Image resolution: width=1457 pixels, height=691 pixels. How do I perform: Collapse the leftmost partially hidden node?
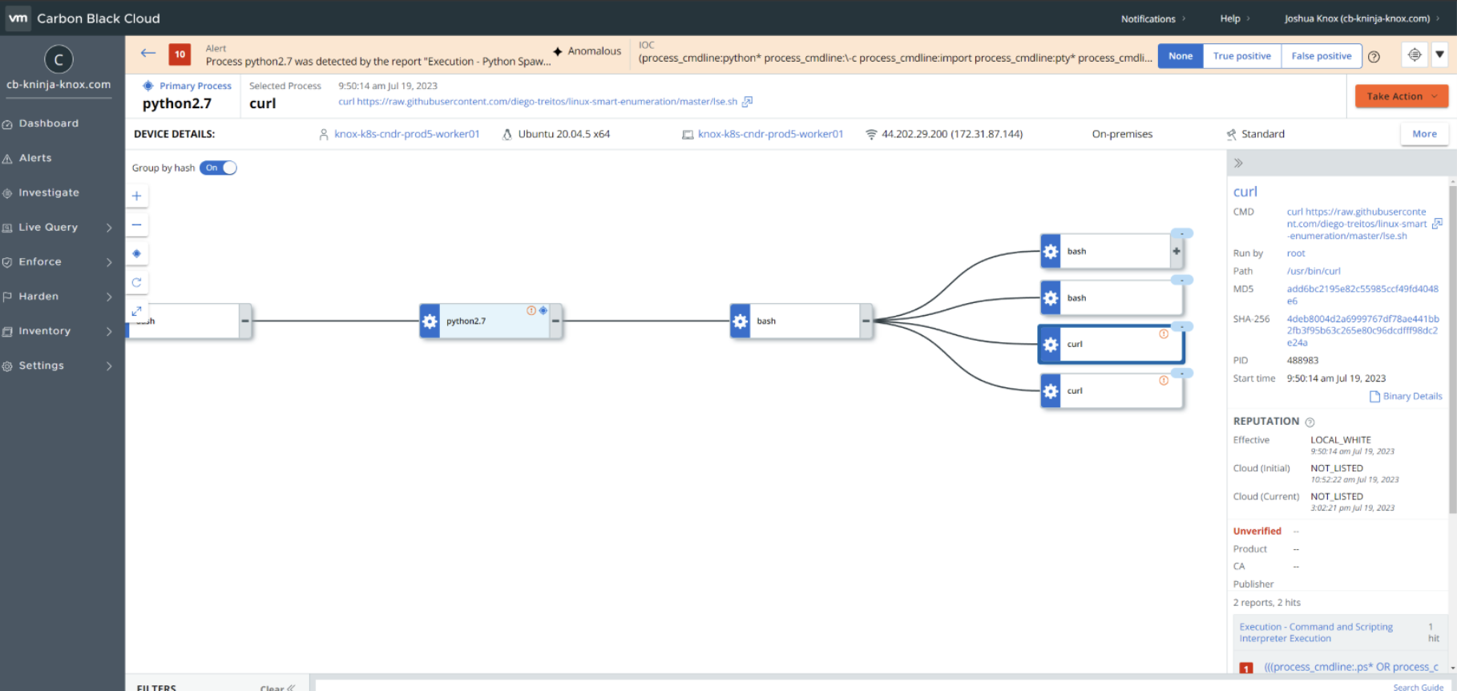pos(245,321)
